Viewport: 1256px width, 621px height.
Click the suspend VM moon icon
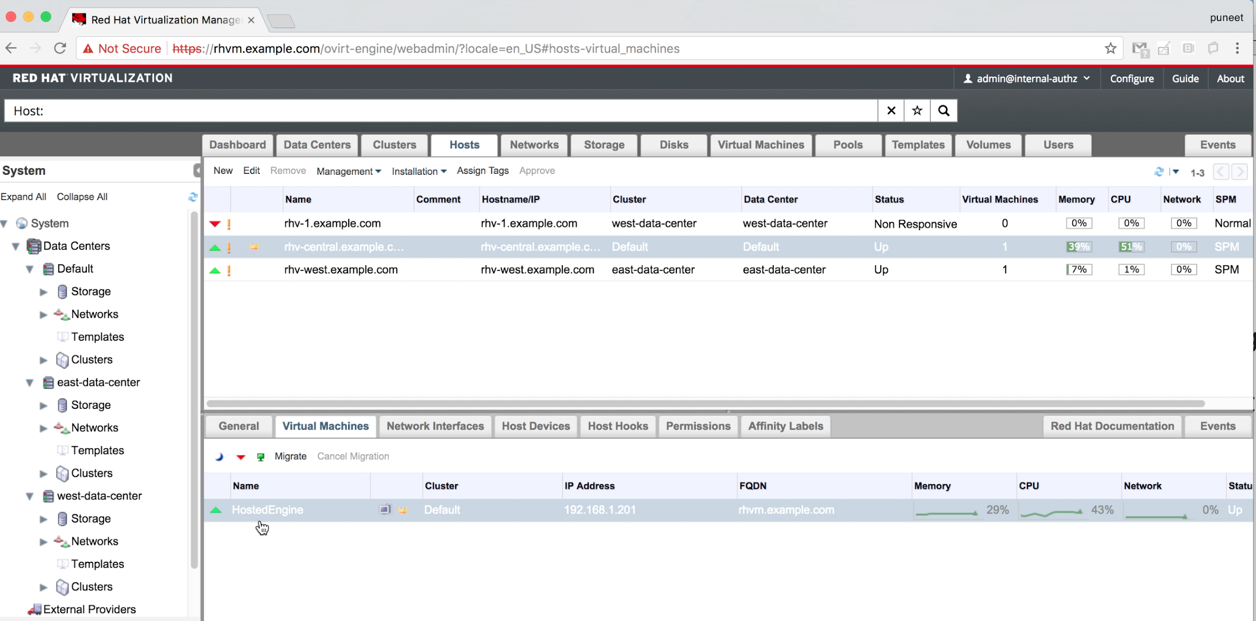[x=220, y=457]
